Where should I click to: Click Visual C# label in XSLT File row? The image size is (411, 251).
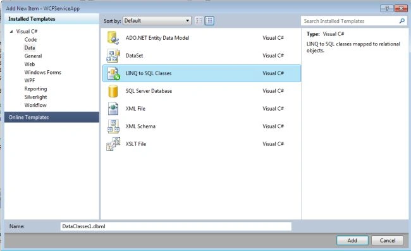point(273,144)
